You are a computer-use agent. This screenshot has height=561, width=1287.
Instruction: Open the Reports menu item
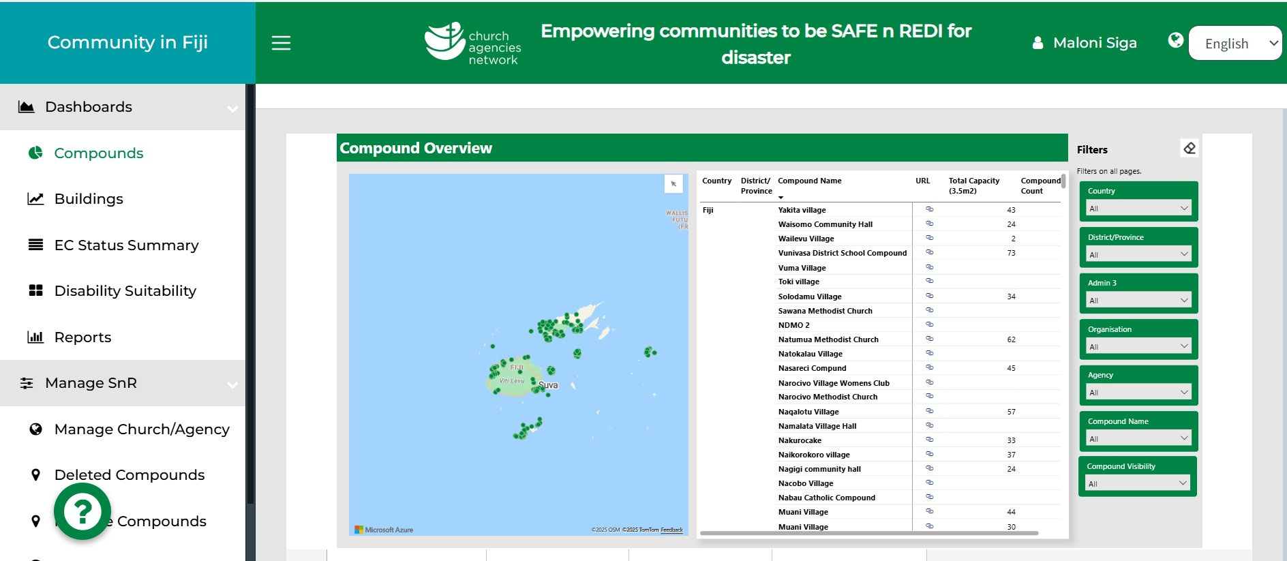pos(82,337)
